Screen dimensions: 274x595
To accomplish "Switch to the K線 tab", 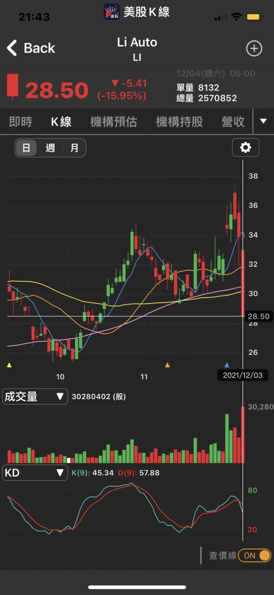I will tap(61, 122).
